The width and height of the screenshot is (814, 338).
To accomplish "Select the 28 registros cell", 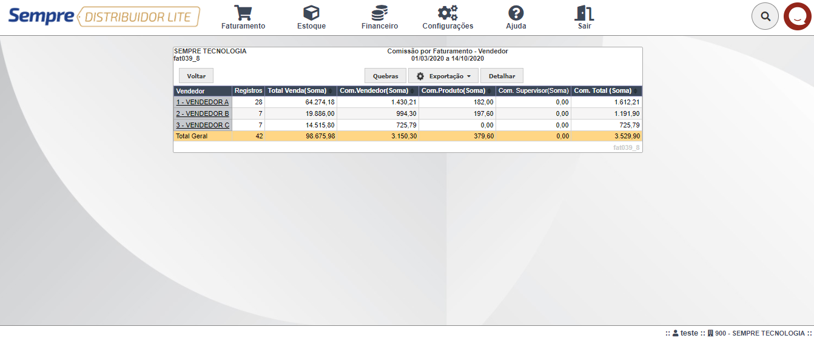I will tap(248, 102).
